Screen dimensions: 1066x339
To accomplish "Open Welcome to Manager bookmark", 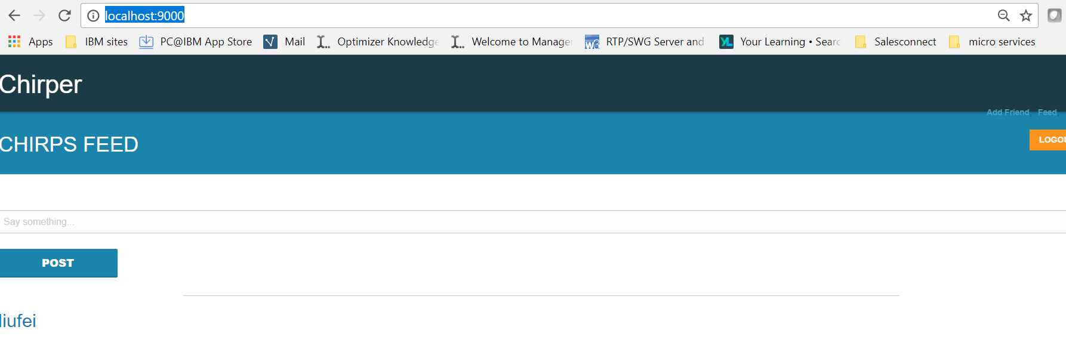I will (x=512, y=42).
